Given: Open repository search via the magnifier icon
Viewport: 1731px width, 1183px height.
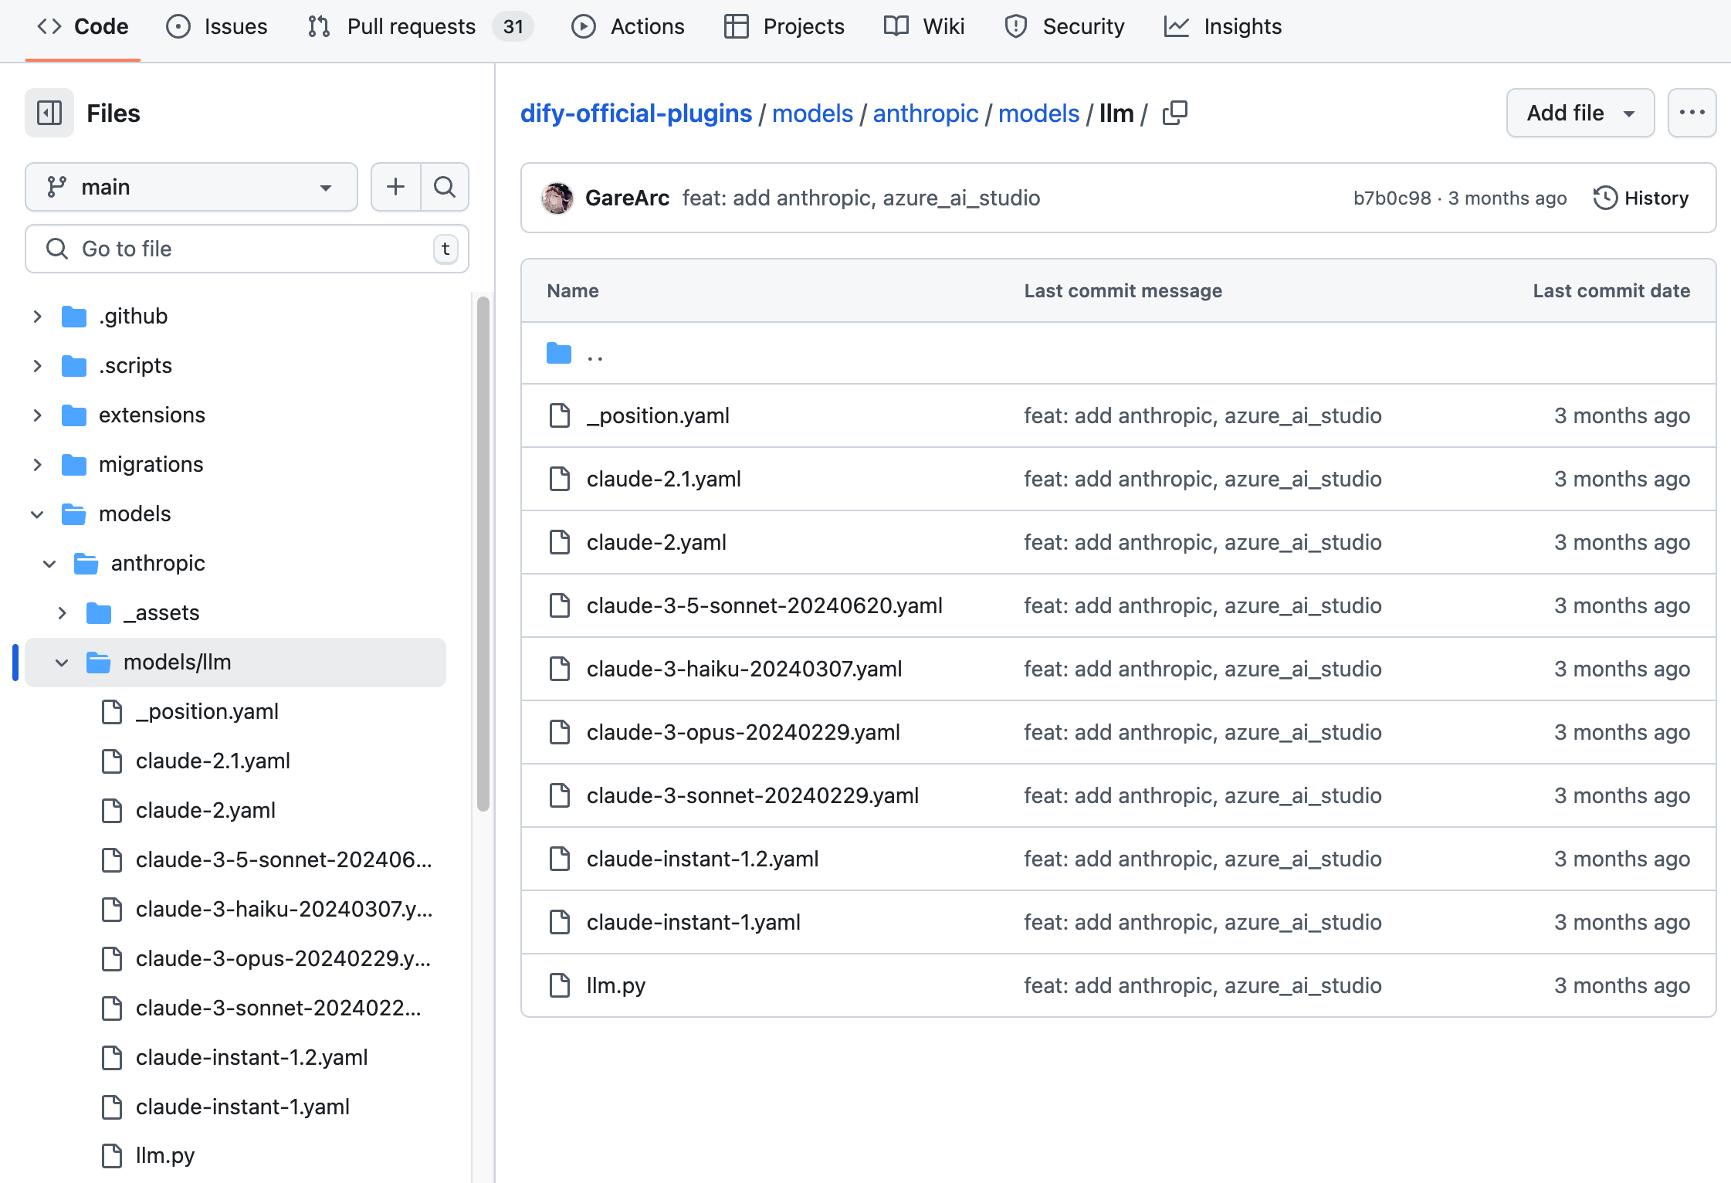Looking at the screenshot, I should click(x=445, y=187).
